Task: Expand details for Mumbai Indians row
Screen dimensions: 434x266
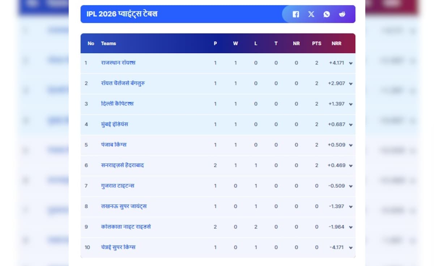Action: pos(350,124)
